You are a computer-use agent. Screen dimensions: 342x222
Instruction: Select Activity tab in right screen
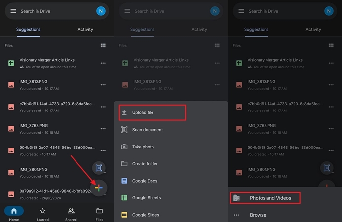point(313,29)
